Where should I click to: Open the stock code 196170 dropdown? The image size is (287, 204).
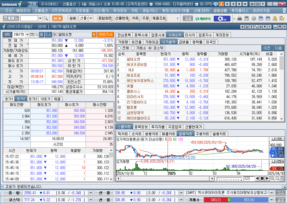(x=27, y=34)
